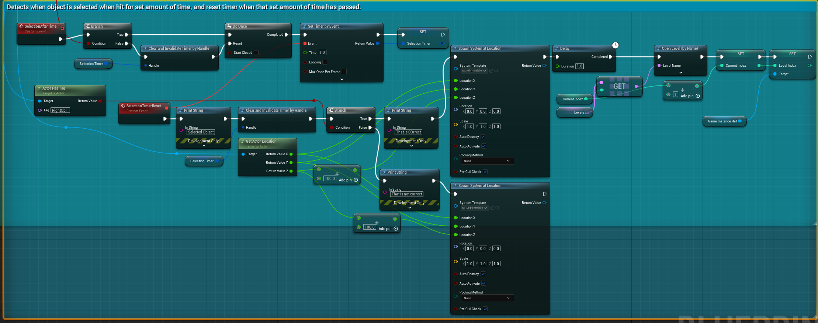Image resolution: width=818 pixels, height=323 pixels.
Task: Click the SelectionAfterTime event's red delegate pin
Action: click(x=62, y=28)
